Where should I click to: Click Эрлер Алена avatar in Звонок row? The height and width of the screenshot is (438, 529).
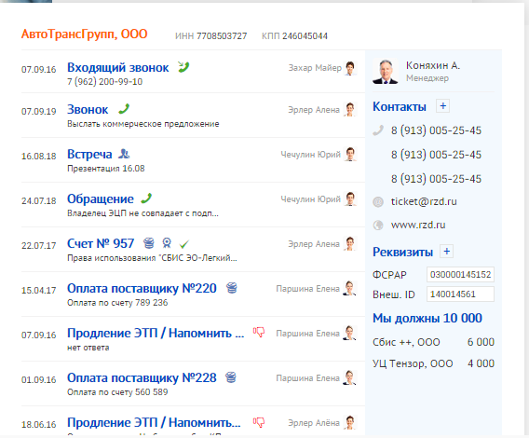pos(350,109)
